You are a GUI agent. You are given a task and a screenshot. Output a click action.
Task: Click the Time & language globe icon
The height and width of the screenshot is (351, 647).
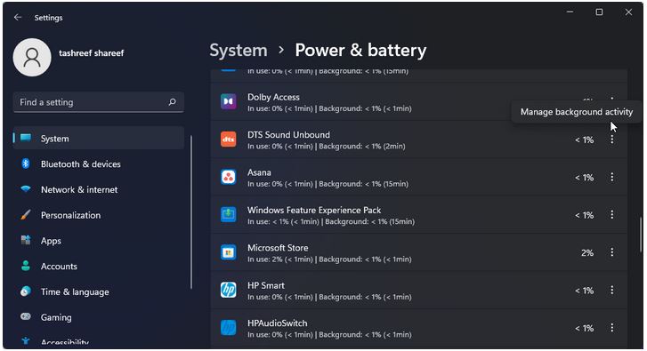pyautogui.click(x=26, y=291)
